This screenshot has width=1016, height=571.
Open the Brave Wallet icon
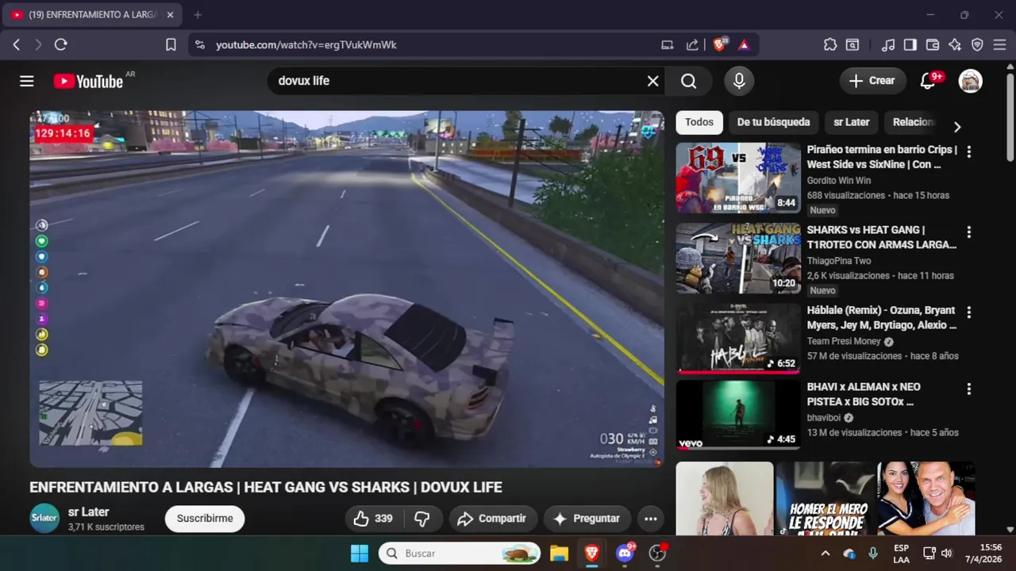click(933, 45)
